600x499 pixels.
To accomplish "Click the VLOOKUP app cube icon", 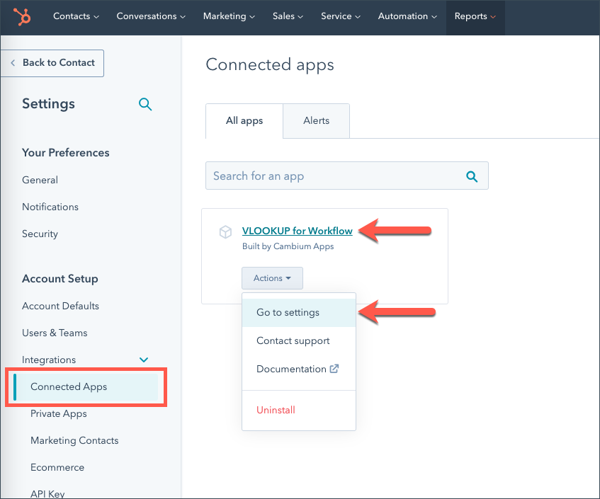I will 225,231.
